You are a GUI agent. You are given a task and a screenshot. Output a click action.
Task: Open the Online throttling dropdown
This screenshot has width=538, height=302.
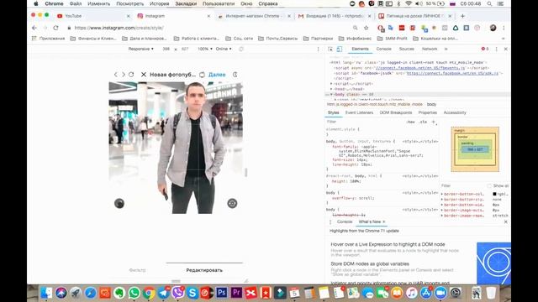(x=224, y=49)
